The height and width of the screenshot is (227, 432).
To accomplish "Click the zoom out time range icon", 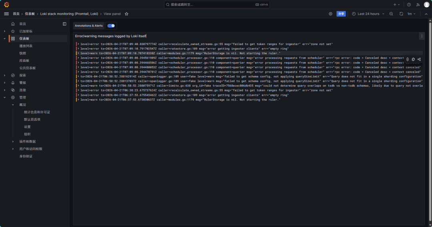I will (391, 14).
